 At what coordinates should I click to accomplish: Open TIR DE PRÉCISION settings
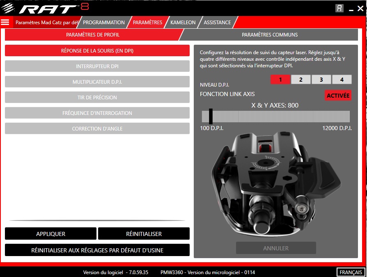click(x=97, y=97)
